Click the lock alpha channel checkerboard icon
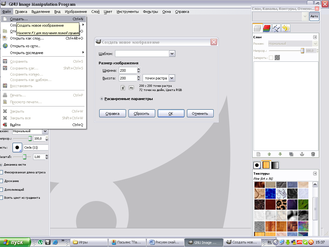The height and width of the screenshot is (247, 329). click(277, 58)
